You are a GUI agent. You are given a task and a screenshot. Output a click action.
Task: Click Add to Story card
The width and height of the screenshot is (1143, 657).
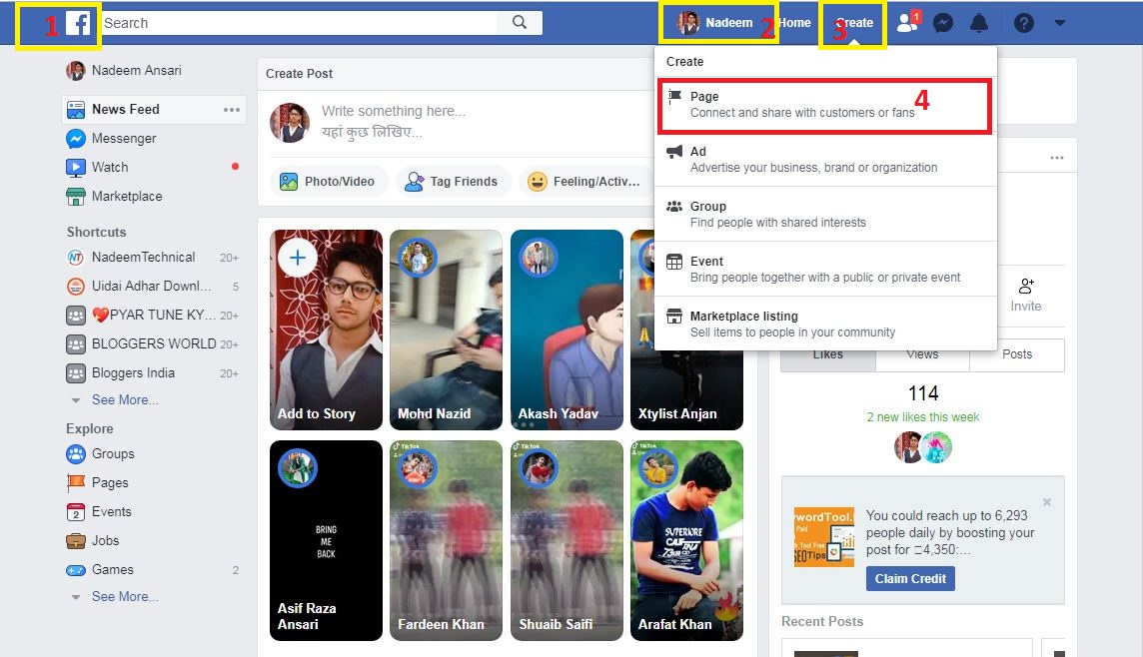click(326, 329)
